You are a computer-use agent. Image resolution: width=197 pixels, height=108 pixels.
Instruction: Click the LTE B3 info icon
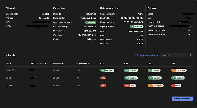13,70
